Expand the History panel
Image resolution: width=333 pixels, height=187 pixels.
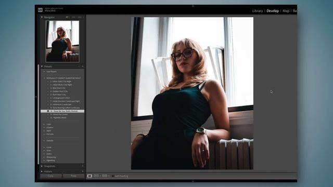click(x=42, y=171)
